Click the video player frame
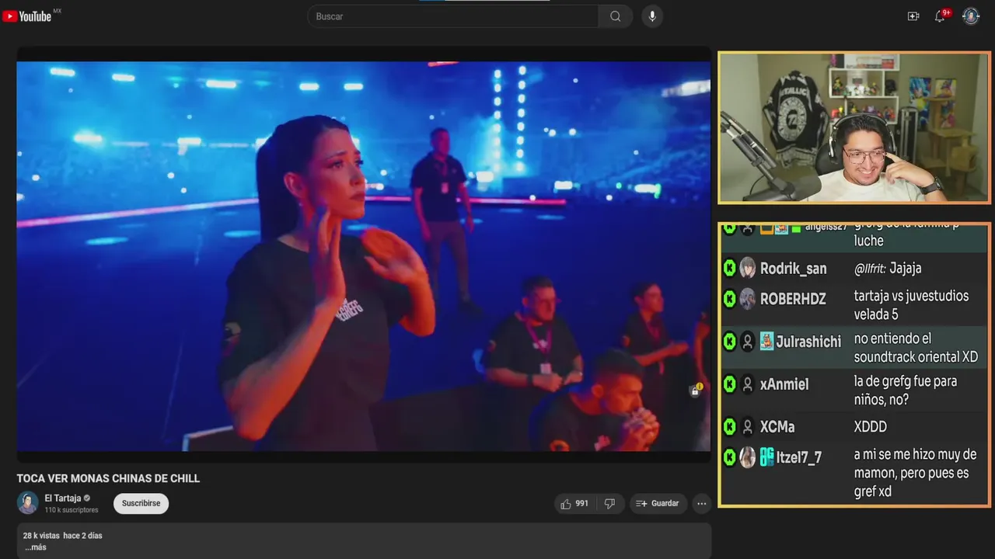Image resolution: width=995 pixels, height=559 pixels. 364,256
